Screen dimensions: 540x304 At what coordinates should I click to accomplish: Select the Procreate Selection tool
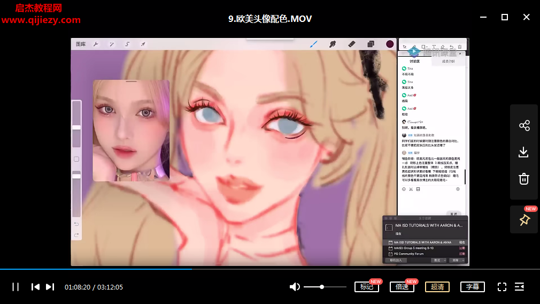(127, 44)
